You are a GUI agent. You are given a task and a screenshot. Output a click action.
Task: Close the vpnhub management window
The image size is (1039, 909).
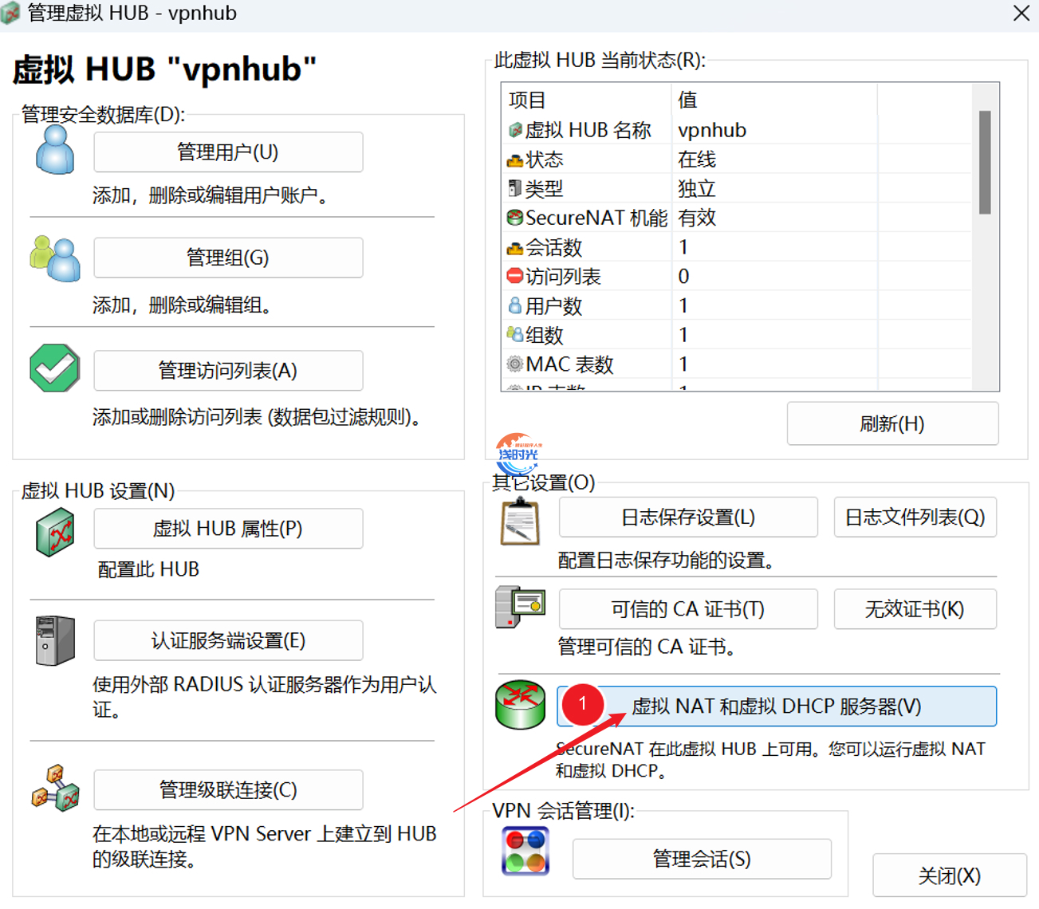(x=1021, y=14)
